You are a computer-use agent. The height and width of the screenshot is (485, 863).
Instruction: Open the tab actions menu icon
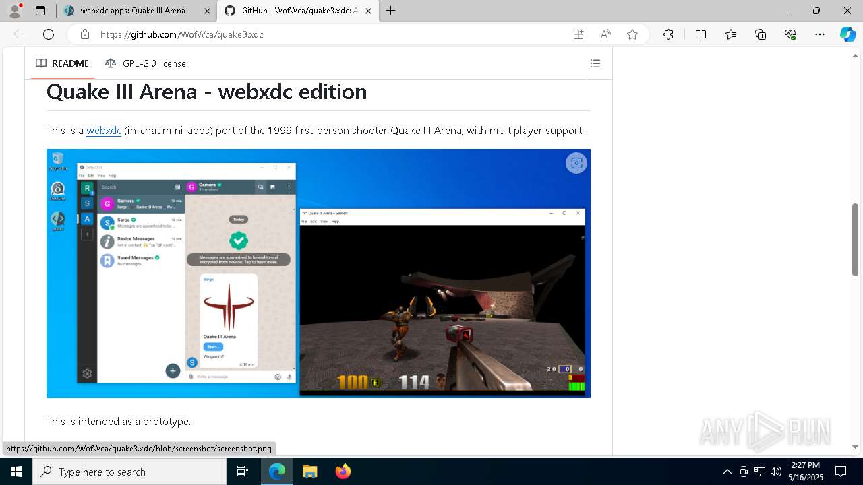[40, 11]
